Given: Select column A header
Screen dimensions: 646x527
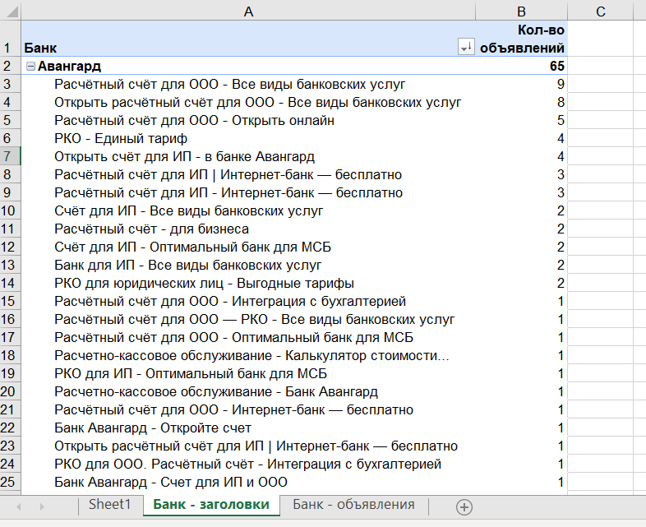Looking at the screenshot, I should click(x=248, y=12).
